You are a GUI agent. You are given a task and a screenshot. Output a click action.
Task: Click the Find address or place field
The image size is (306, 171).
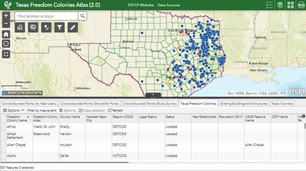(46, 16)
